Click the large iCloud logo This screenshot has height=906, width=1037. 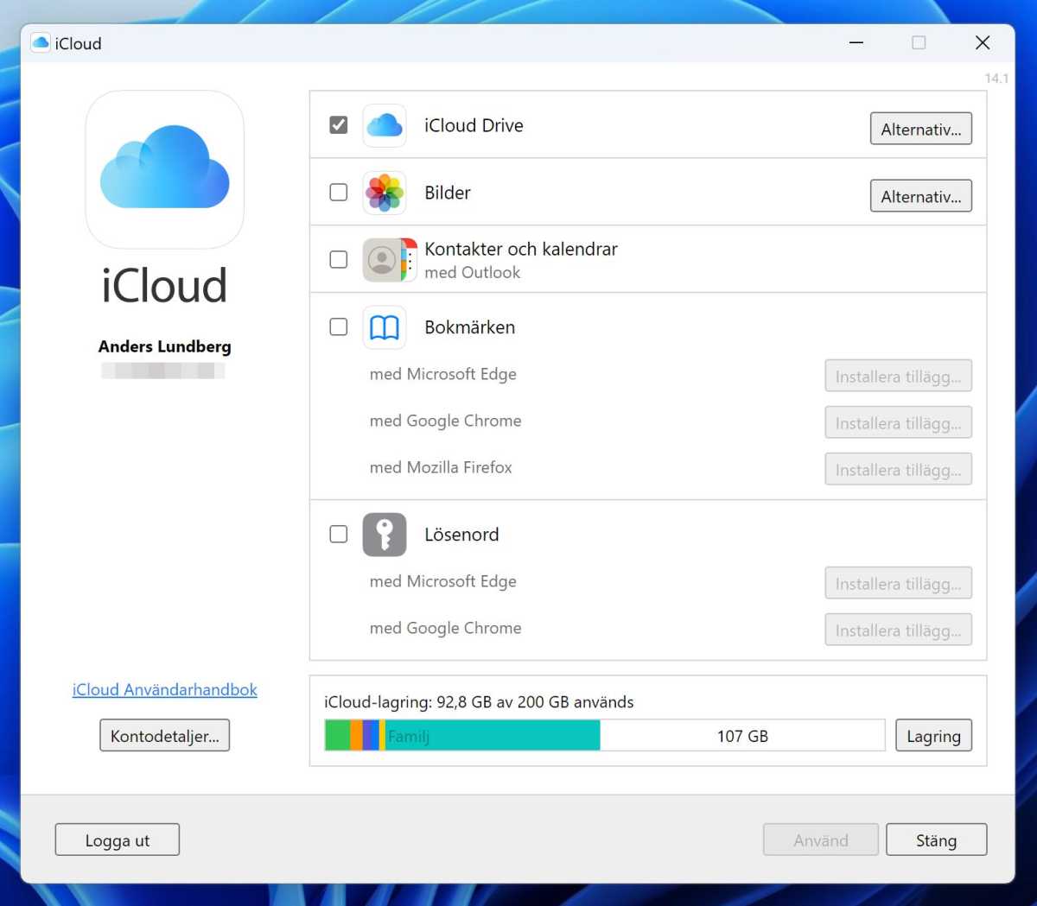(x=165, y=169)
